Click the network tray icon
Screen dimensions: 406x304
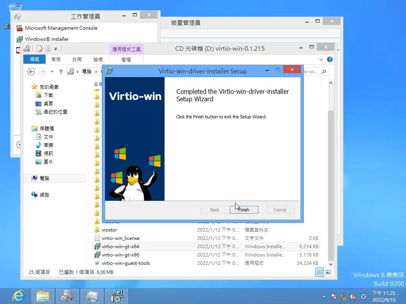(x=343, y=296)
